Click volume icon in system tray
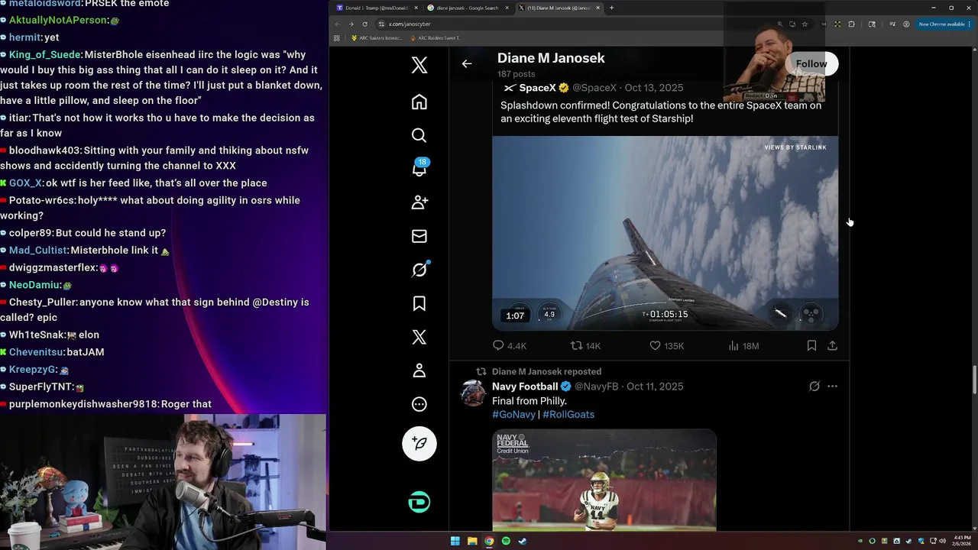This screenshot has height=550, width=978. point(941,541)
